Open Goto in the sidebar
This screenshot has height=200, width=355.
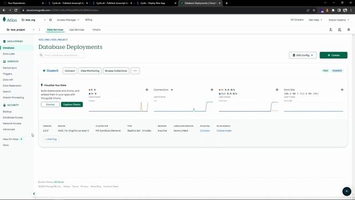[6, 145]
